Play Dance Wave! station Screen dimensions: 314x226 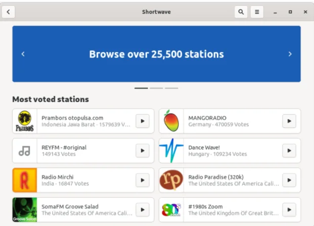(289, 151)
